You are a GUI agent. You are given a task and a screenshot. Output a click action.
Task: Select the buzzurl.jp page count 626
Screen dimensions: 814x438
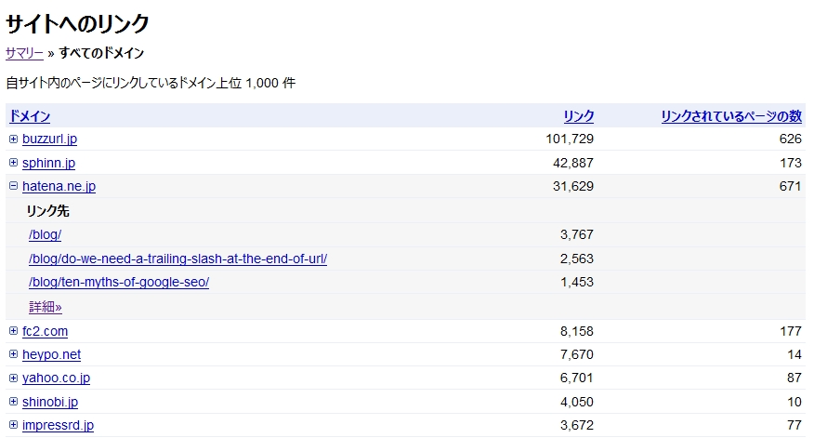click(791, 139)
